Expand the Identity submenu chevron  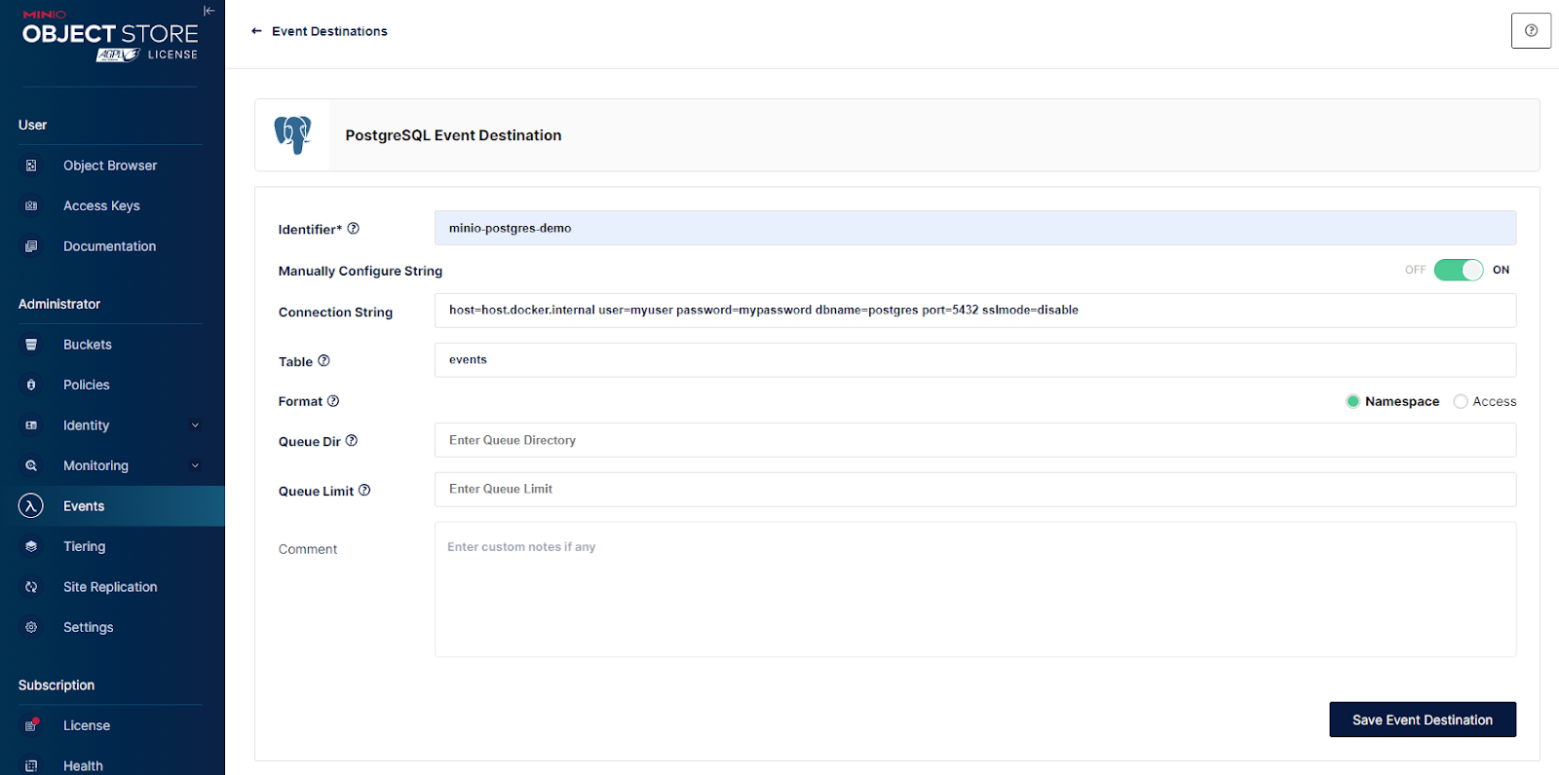(195, 425)
